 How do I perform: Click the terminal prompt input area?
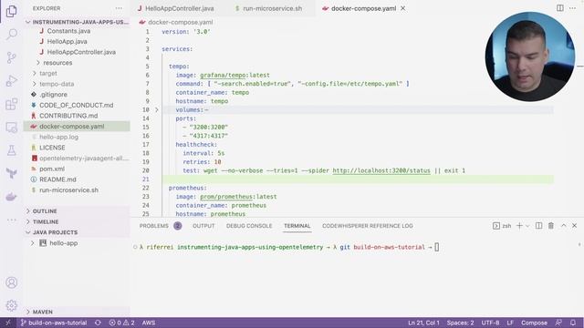click(437, 247)
